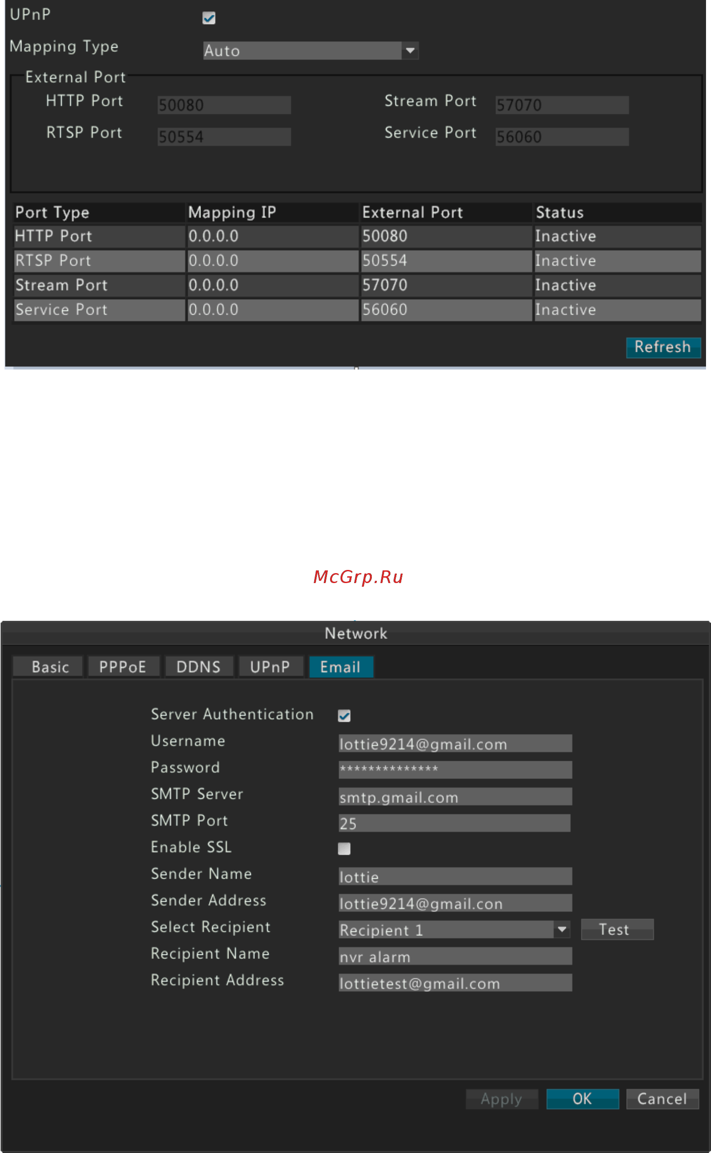Click the Sender Name field
The width and height of the screenshot is (711, 1153).
click(455, 876)
